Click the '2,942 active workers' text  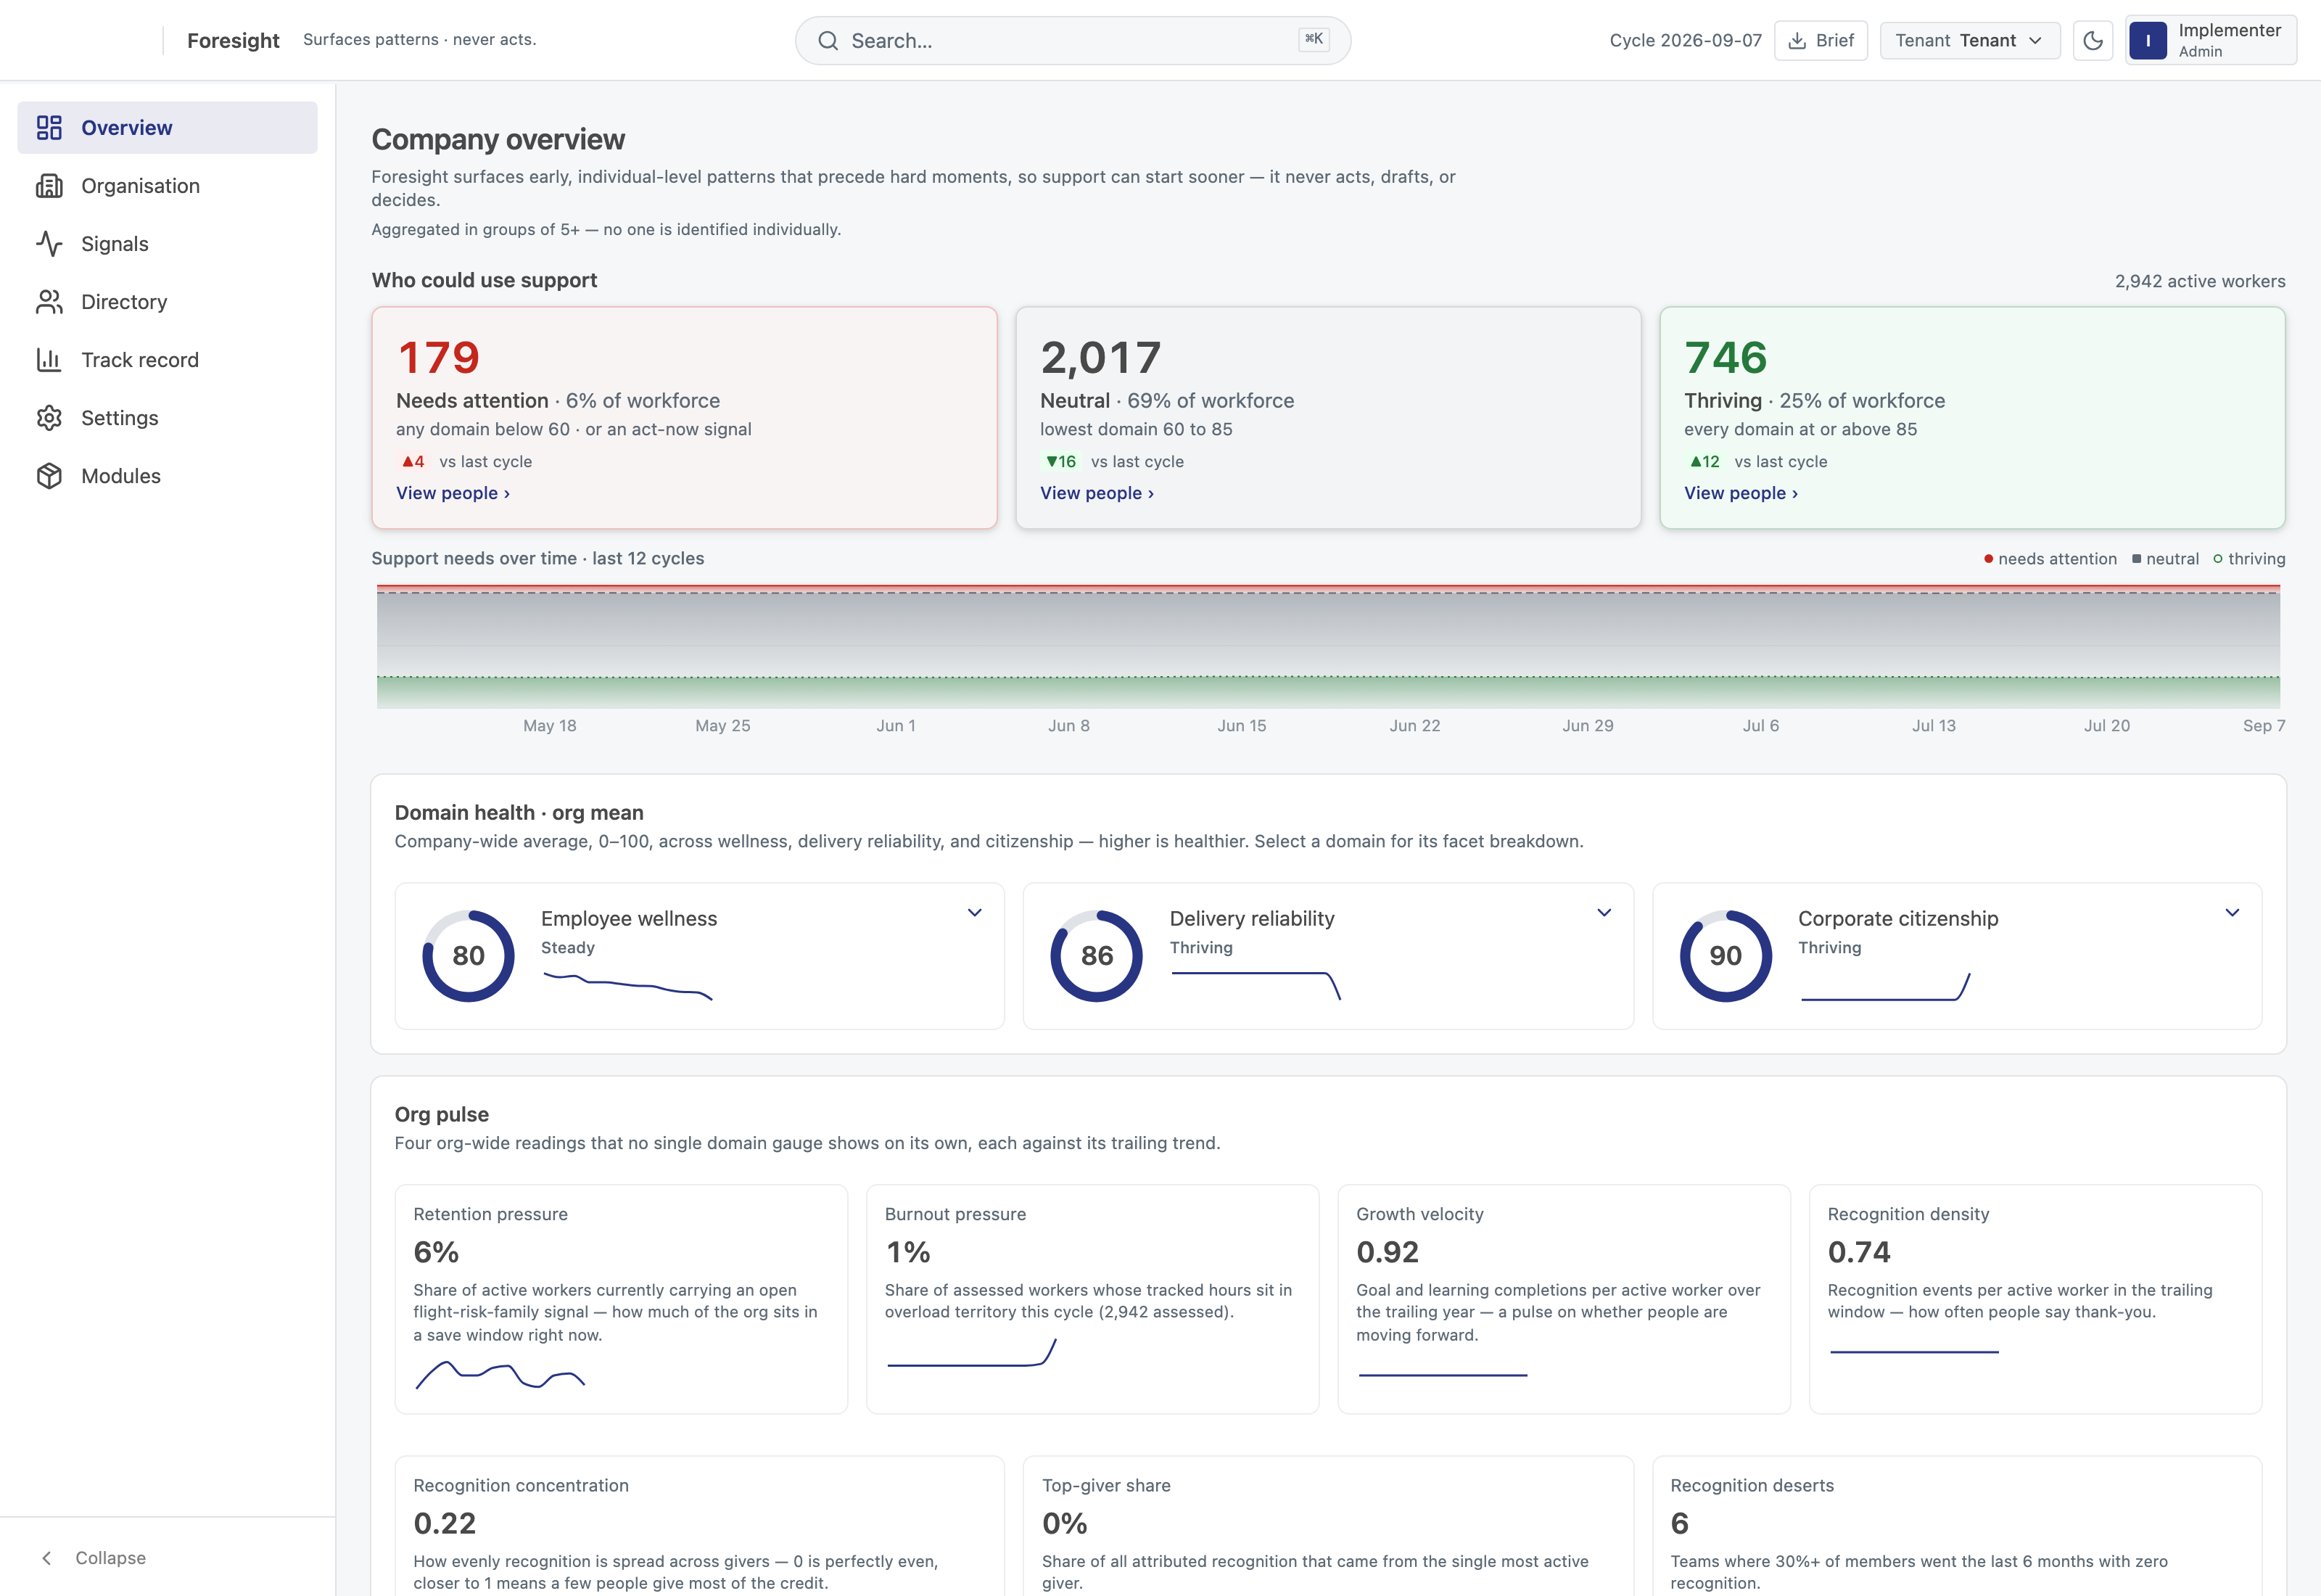(x=2200, y=282)
